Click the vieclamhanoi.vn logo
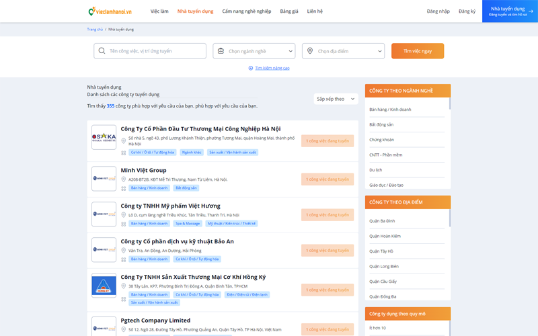538x336 pixels. (110, 11)
